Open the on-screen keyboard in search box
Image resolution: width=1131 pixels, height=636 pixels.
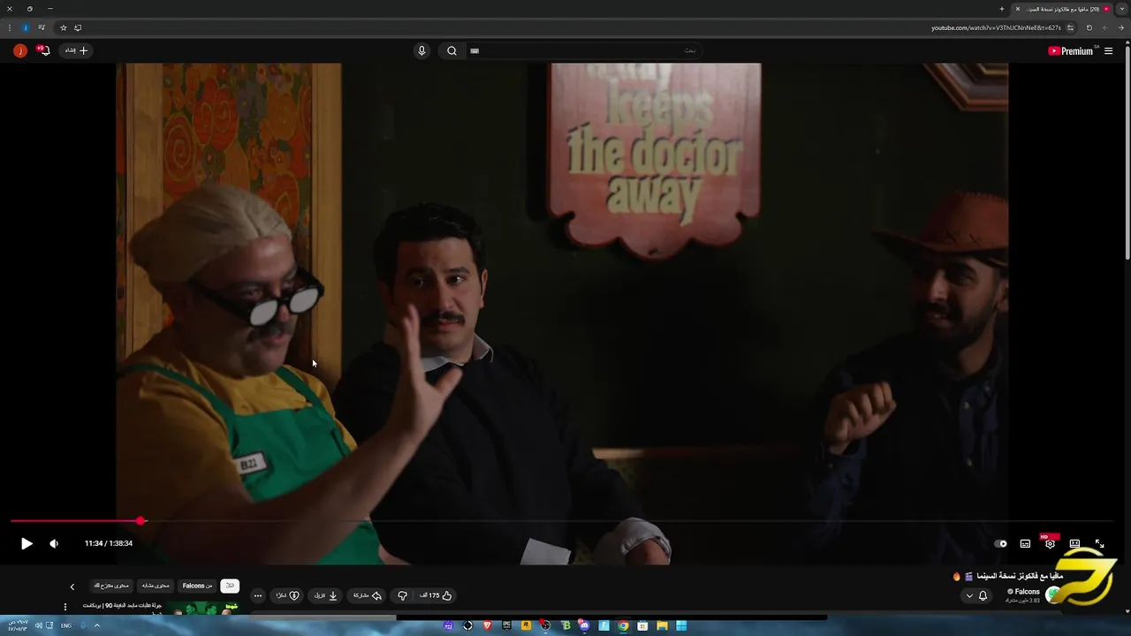474,50
